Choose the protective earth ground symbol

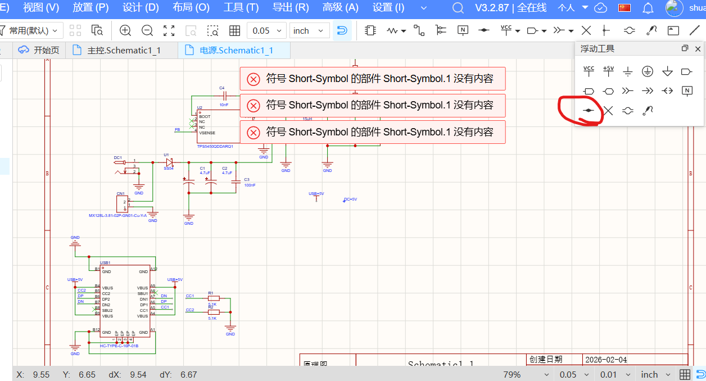648,71
